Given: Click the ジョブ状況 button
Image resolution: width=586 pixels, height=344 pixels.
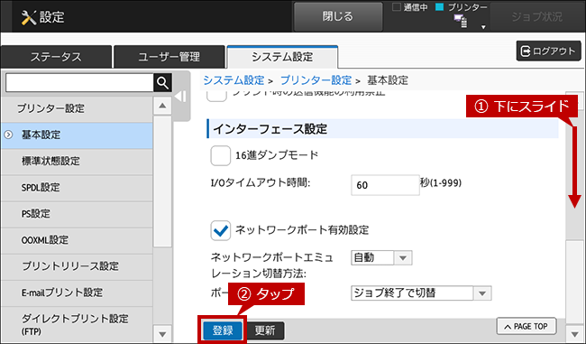Looking at the screenshot, I should 536,16.
